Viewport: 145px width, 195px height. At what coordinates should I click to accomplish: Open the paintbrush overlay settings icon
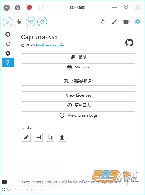[114, 22]
